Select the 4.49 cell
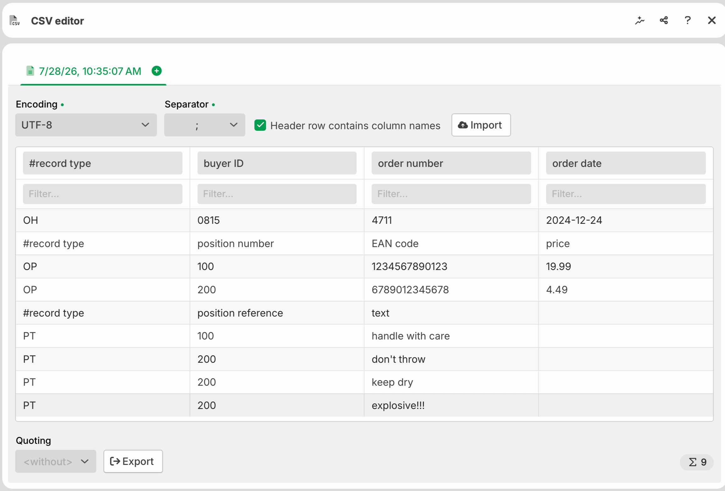This screenshot has height=491, width=725. (626, 290)
